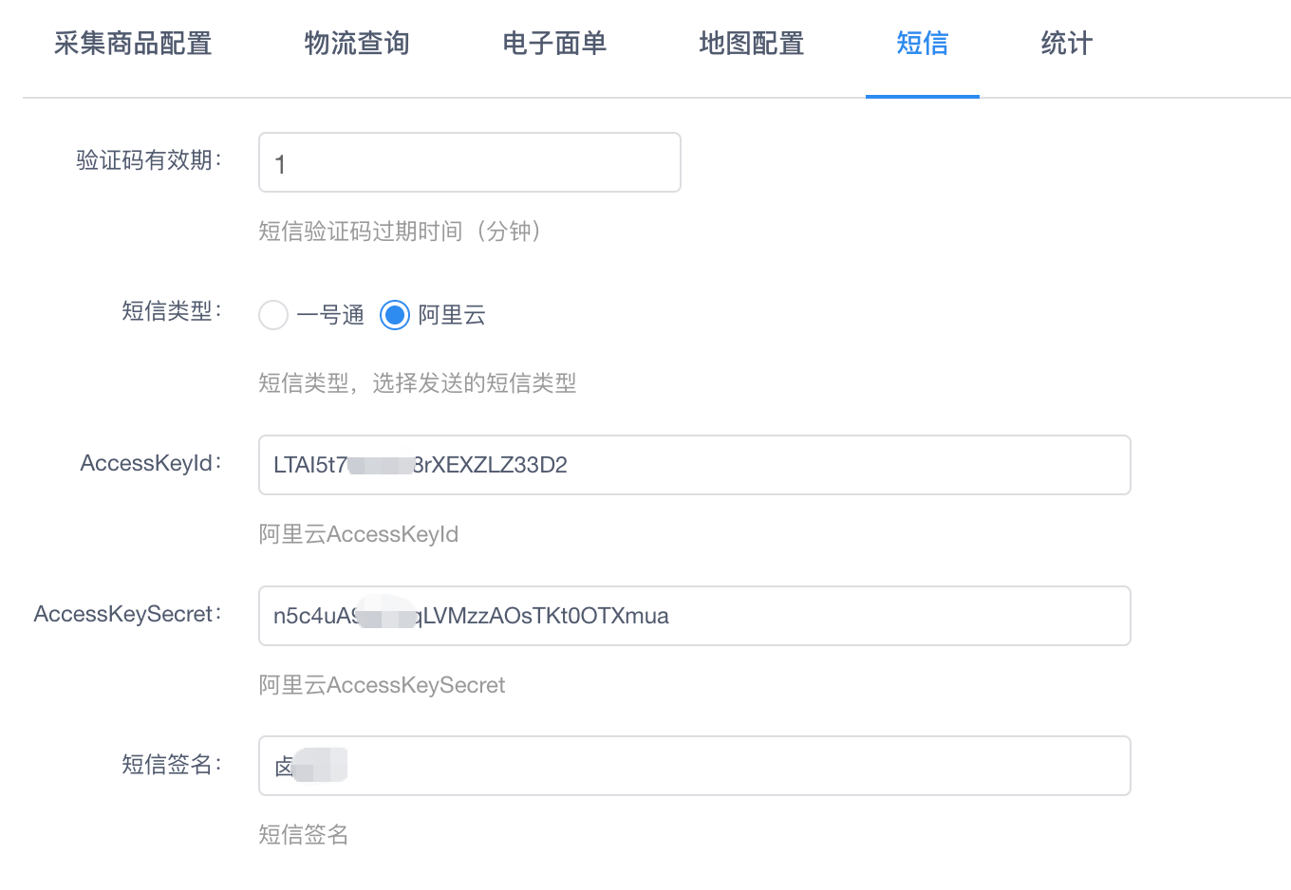
Task: Open the 物流查询 tab
Action: coord(357,44)
